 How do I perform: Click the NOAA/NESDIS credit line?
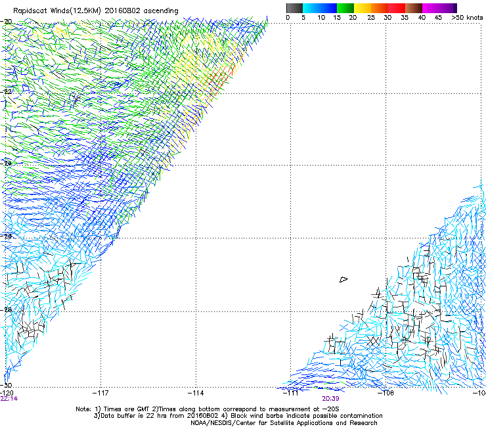(x=284, y=423)
